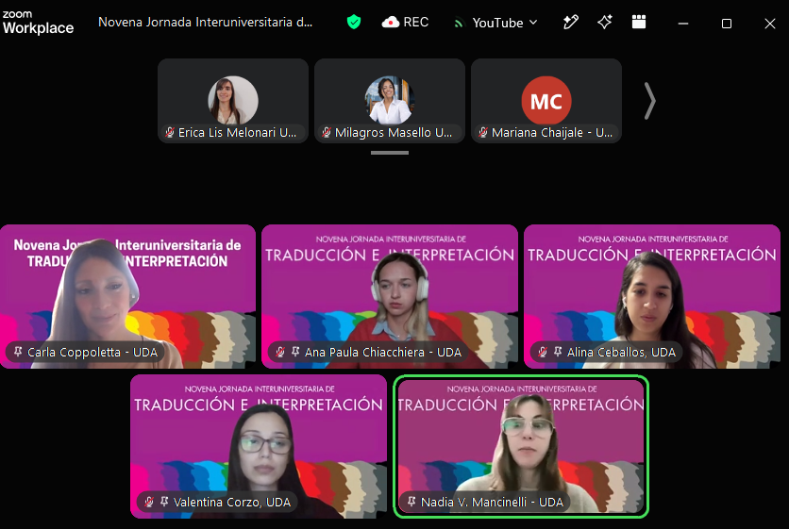Click the meeting title Novena Jornada Interuniversitaria
Image resolution: width=789 pixels, height=529 pixels.
[x=206, y=22]
